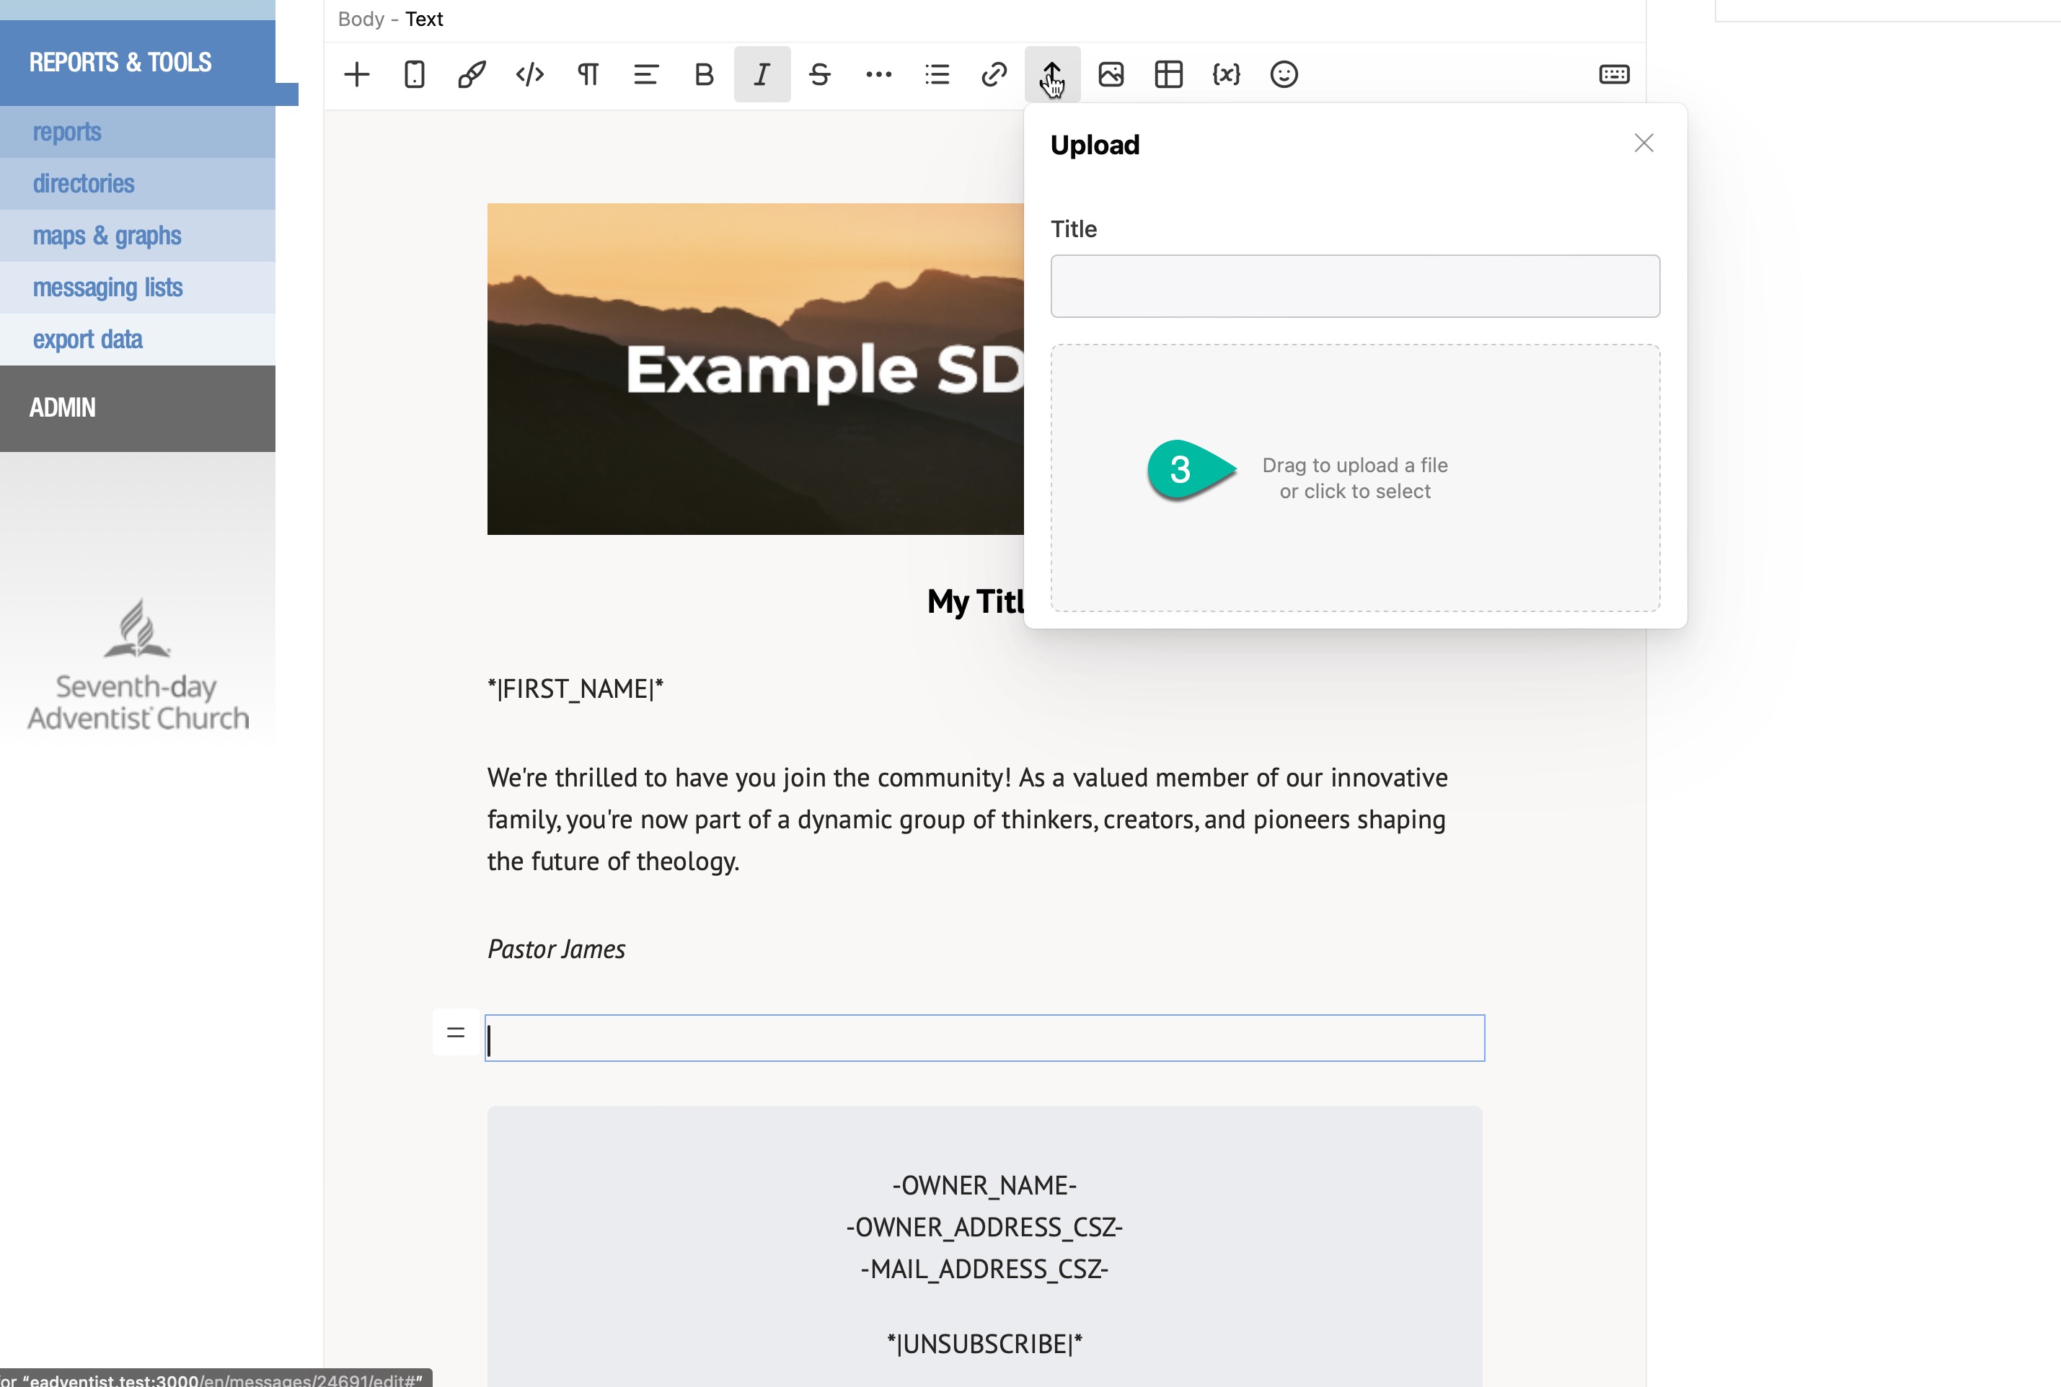2061x1387 pixels.
Task: Expand the more formatting ellipsis
Action: coord(878,74)
